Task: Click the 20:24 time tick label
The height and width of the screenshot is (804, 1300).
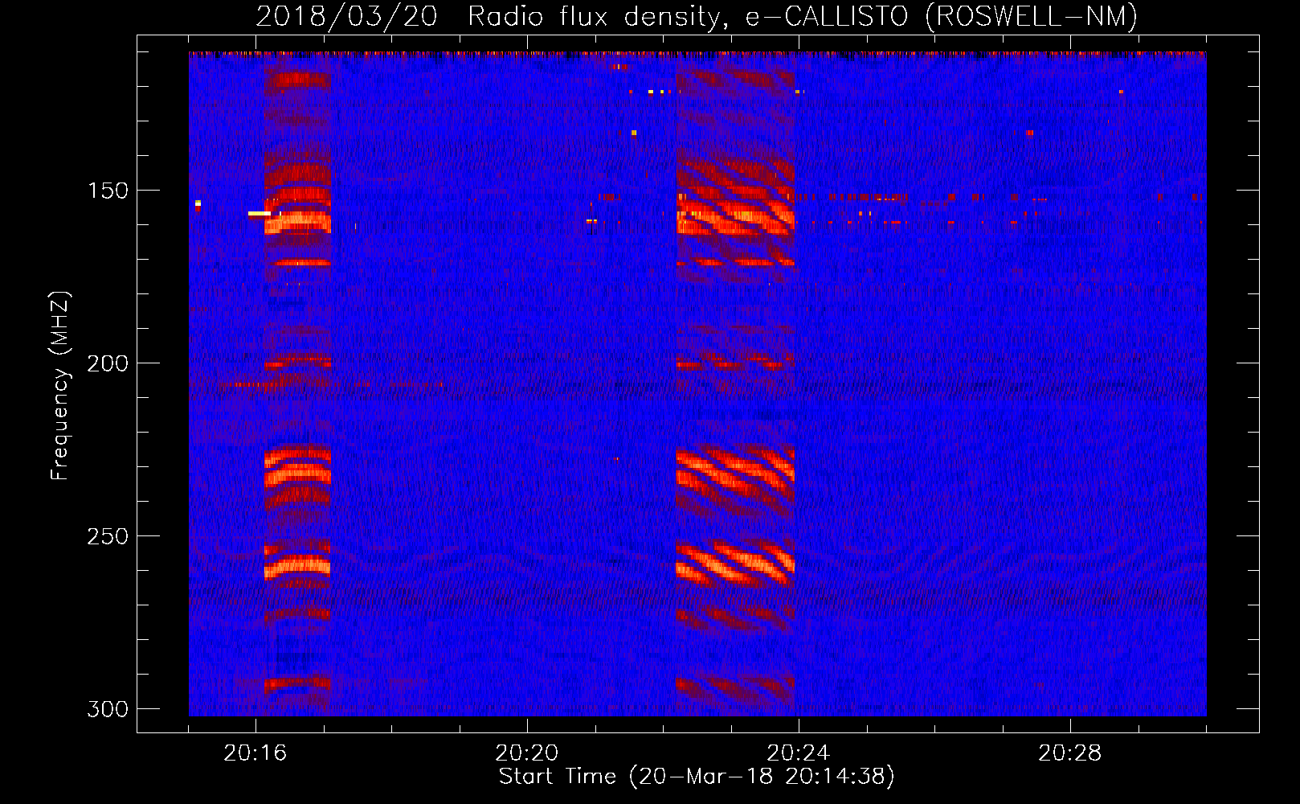Action: (799, 753)
